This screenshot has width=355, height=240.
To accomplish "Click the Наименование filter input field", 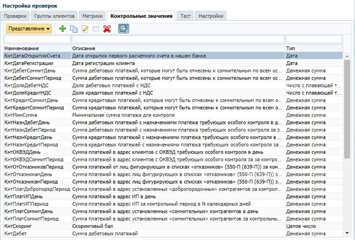I will pos(37,39).
